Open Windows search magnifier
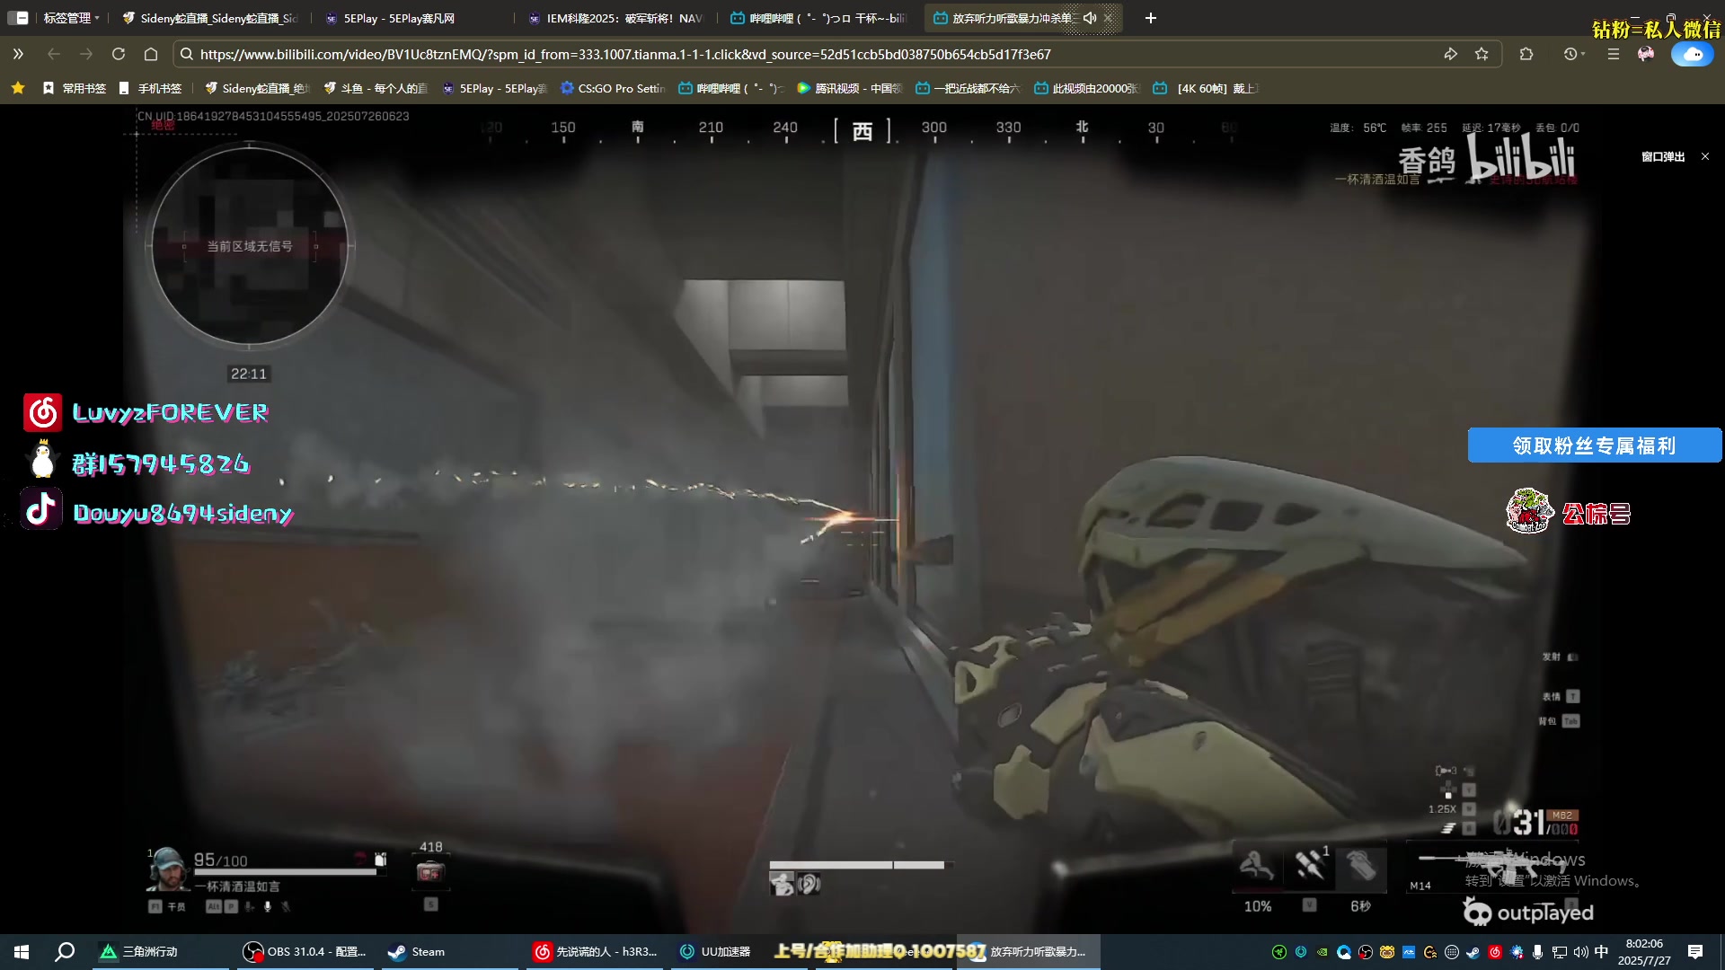The image size is (1725, 970). 65,952
